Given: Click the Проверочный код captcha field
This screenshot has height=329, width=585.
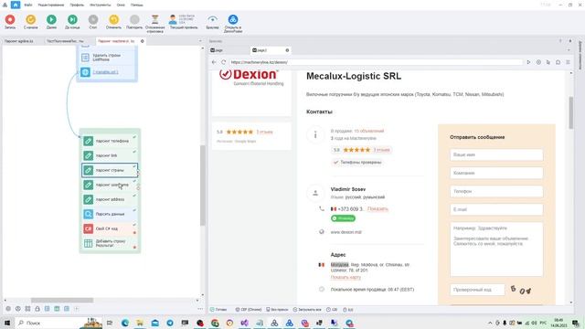Looking at the screenshot, I should [477, 290].
